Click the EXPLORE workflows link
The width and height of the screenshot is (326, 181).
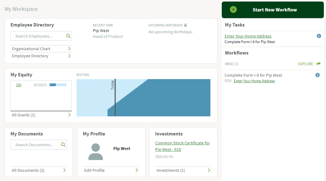[x=305, y=64]
